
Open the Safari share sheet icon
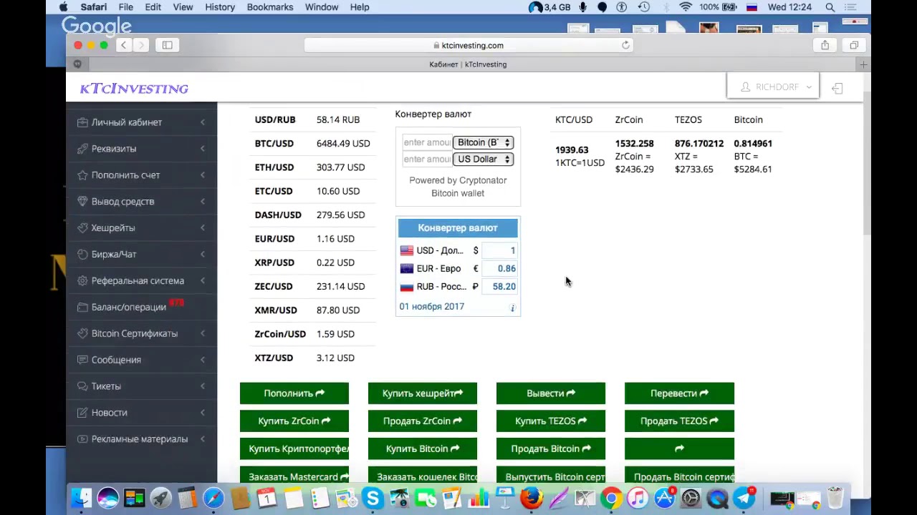coord(825,45)
